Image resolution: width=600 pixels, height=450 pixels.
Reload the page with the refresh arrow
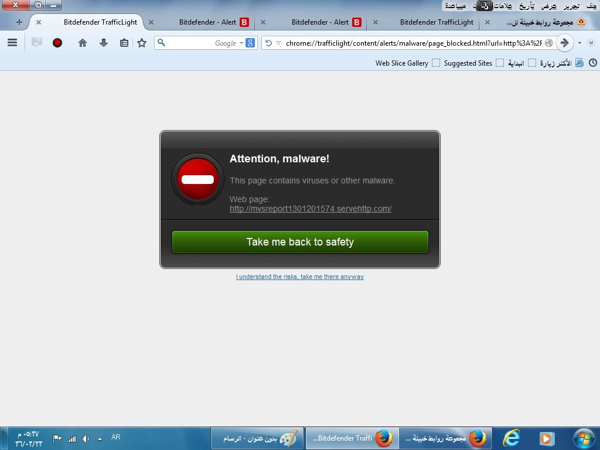pyautogui.click(x=268, y=43)
